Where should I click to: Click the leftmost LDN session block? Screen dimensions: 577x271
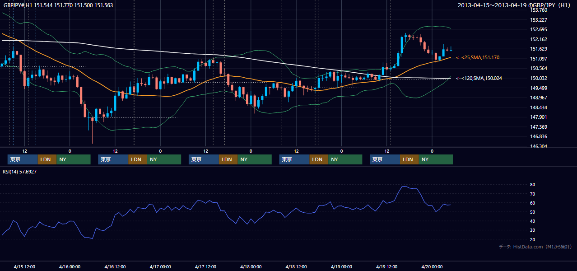(x=47, y=159)
